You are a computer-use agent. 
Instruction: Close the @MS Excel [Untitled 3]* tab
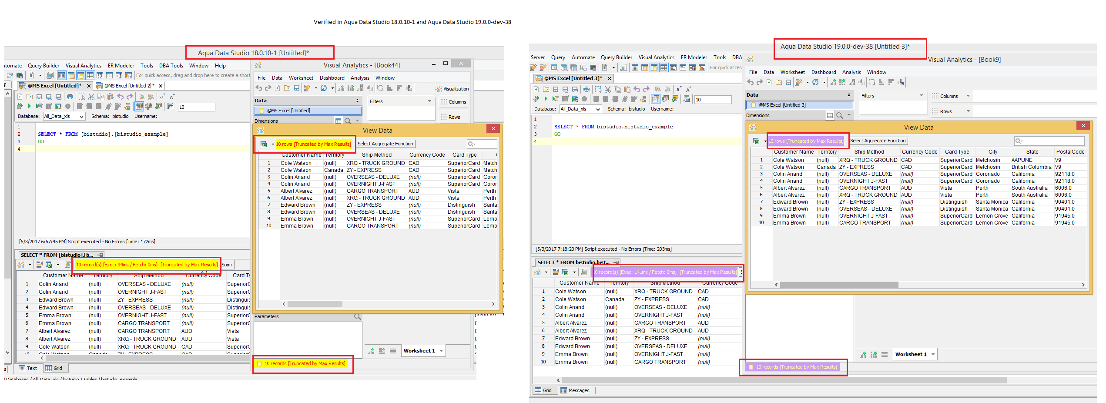[x=610, y=78]
